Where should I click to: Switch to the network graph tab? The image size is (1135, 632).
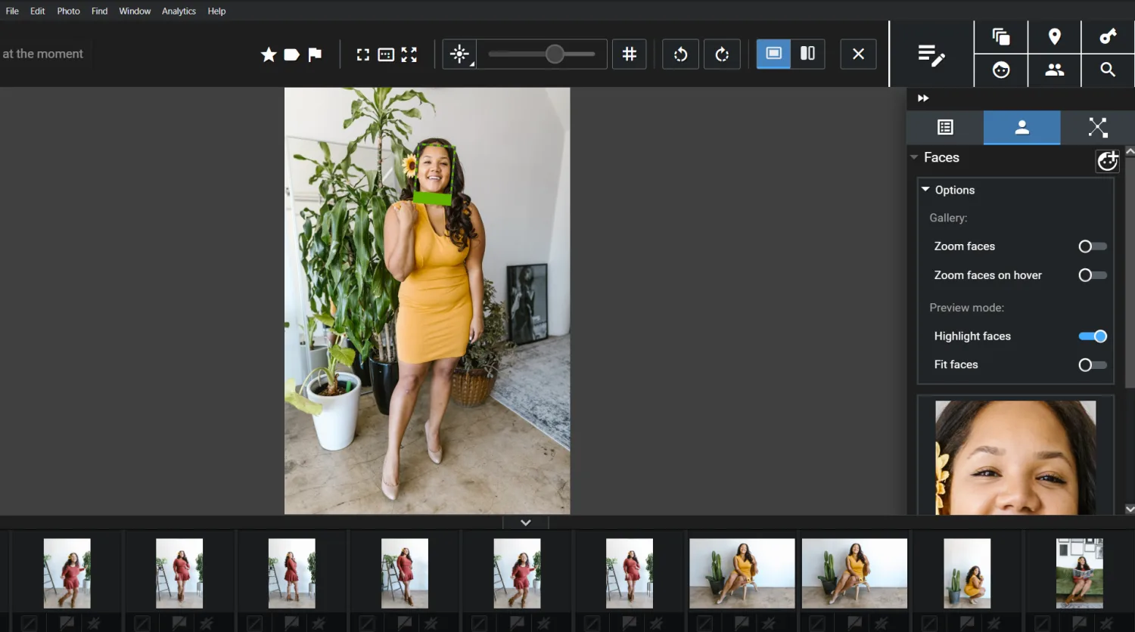click(1098, 127)
